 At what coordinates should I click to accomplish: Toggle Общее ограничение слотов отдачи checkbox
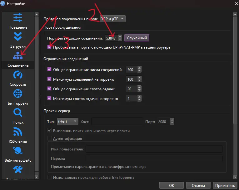(x=49, y=89)
